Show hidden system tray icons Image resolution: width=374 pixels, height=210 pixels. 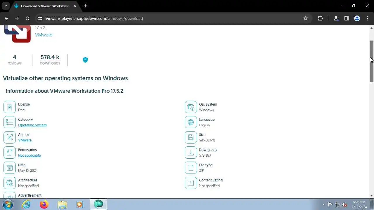(x=323, y=204)
